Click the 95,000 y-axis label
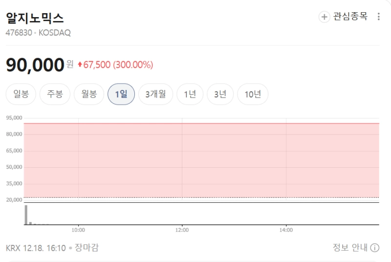 [x=14, y=118]
